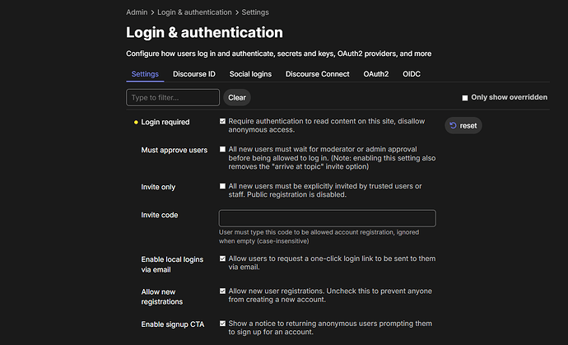Screen dimensions: 568x345
Task: Click the reset button for Login required
Action: [x=463, y=125]
